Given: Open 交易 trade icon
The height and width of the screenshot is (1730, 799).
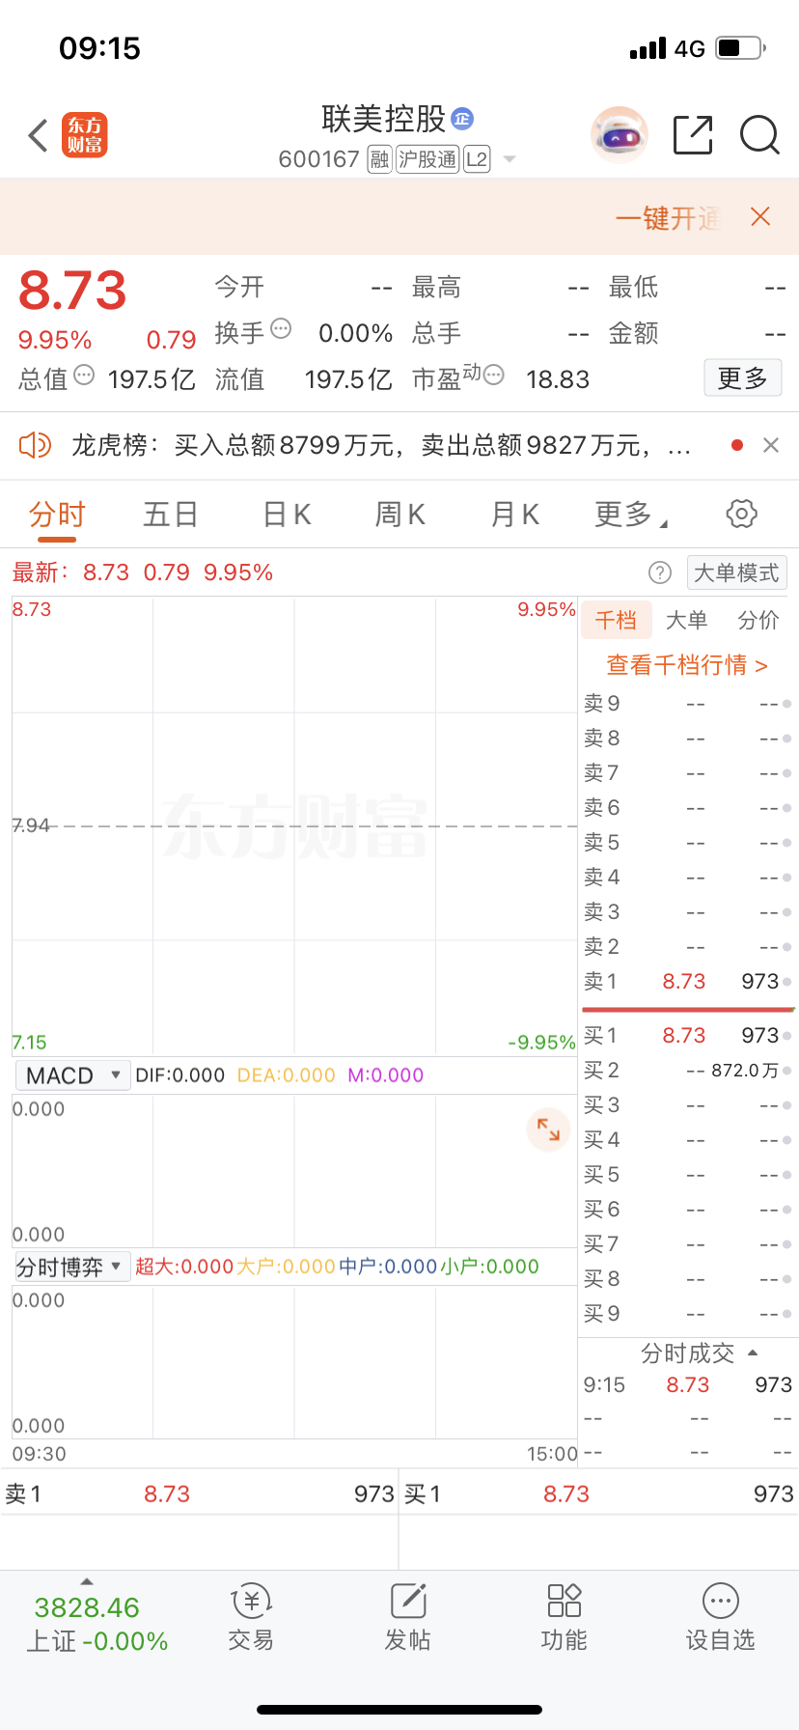Looking at the screenshot, I should click(x=251, y=1618).
